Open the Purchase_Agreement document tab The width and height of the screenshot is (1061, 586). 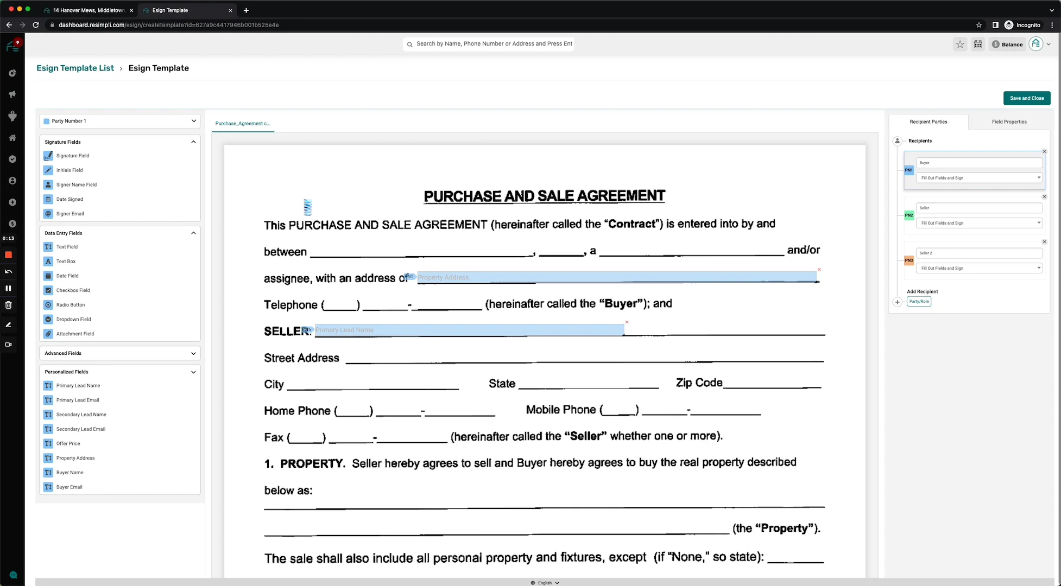click(x=243, y=123)
